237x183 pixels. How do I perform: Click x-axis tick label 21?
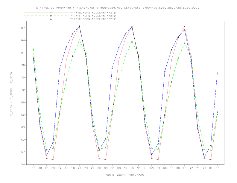(79, 168)
